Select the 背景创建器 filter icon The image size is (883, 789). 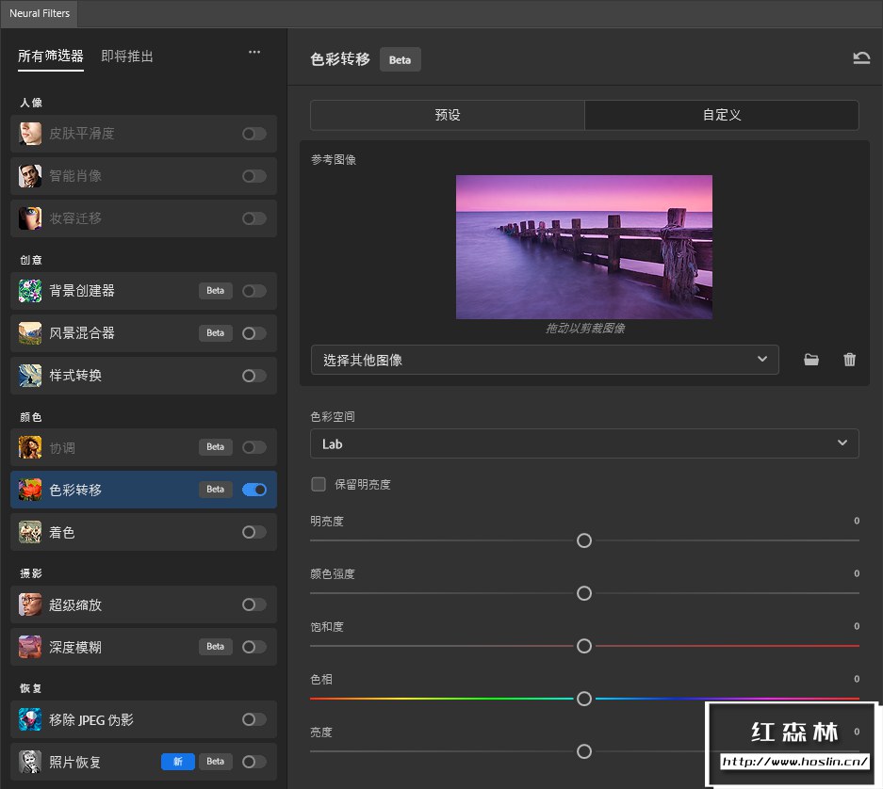click(x=30, y=291)
